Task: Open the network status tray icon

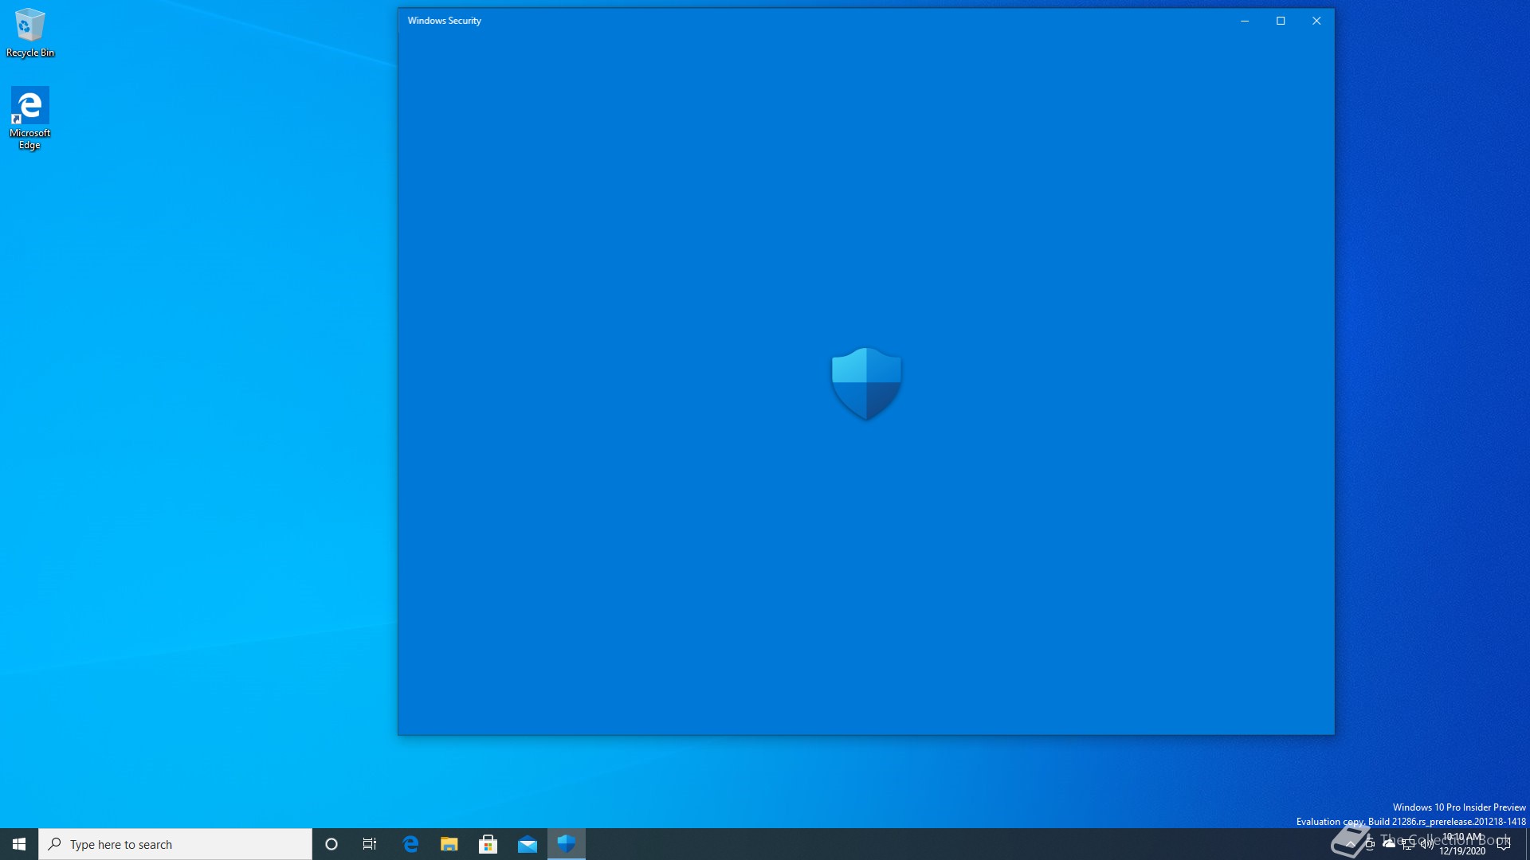Action: (x=1408, y=844)
